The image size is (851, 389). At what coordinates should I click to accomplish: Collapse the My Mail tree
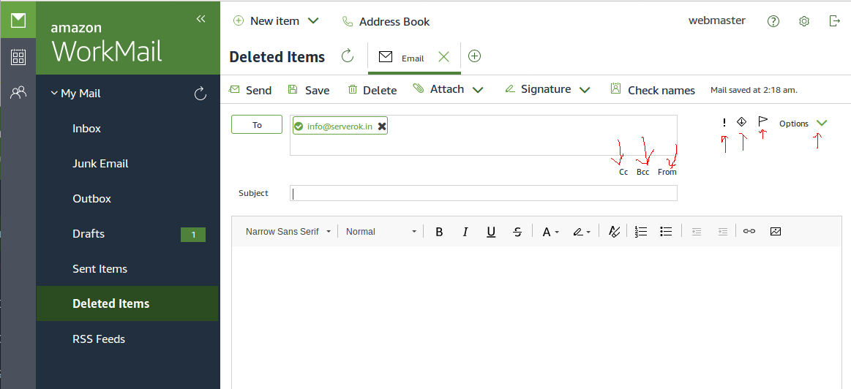click(54, 94)
